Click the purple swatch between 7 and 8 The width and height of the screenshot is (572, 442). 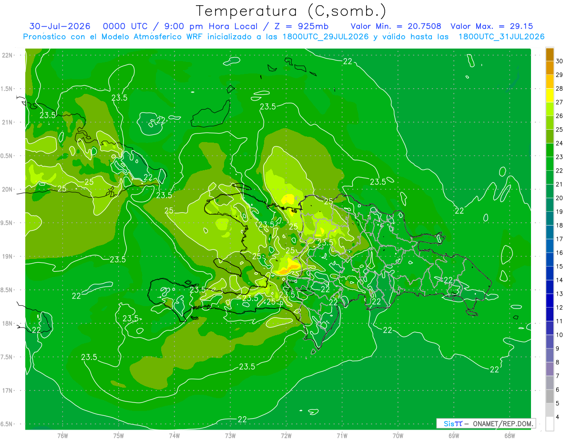coord(550,369)
